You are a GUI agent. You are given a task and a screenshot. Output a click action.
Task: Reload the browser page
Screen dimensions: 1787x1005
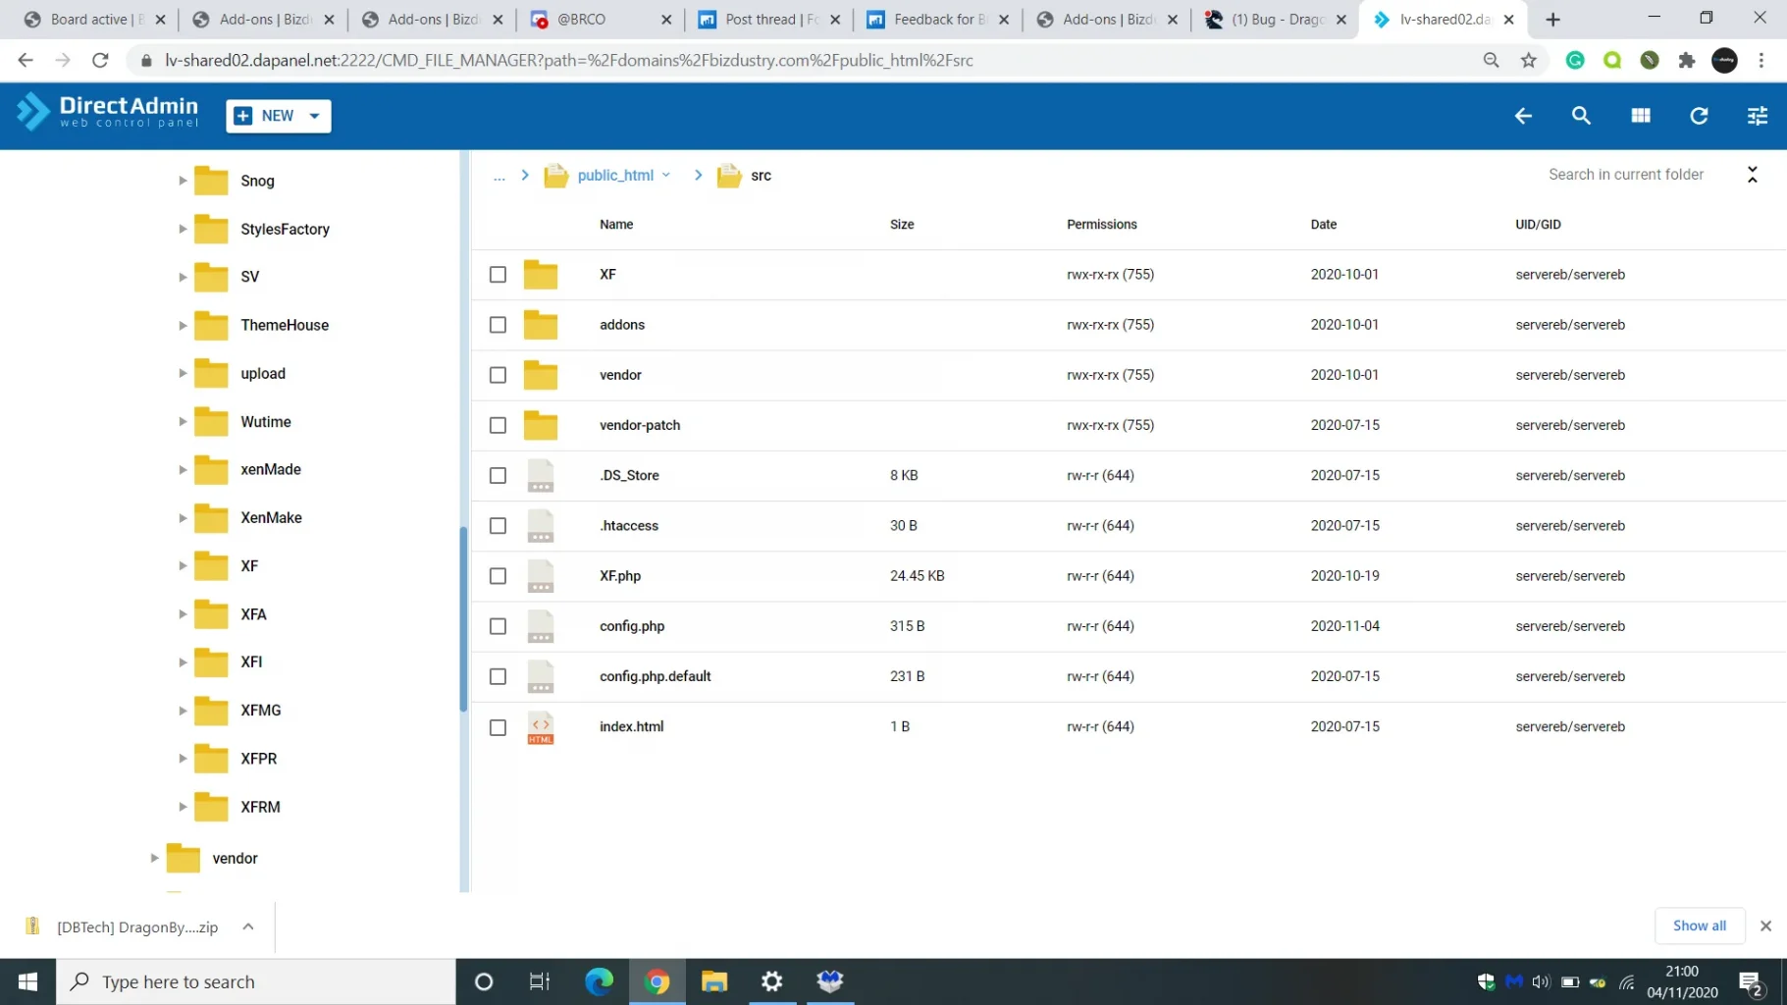pyautogui.click(x=100, y=61)
